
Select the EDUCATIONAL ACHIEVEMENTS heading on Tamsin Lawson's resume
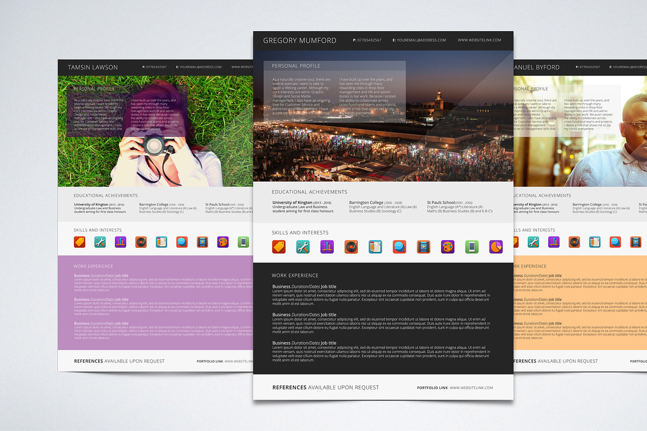pos(106,196)
